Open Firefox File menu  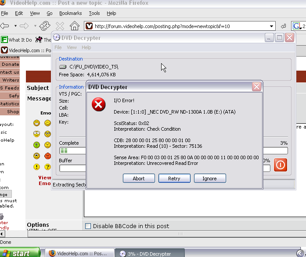pos(4,13)
